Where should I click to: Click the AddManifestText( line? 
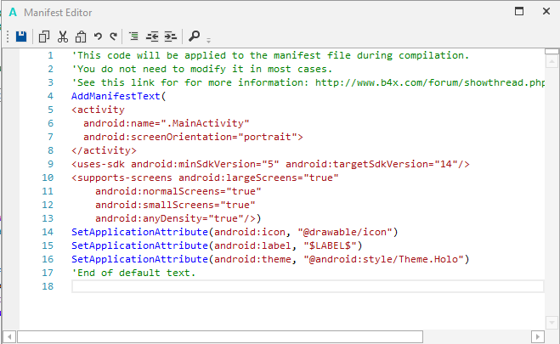point(119,96)
